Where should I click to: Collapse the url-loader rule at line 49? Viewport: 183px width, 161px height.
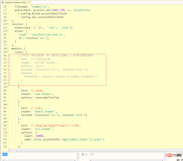(7, 122)
